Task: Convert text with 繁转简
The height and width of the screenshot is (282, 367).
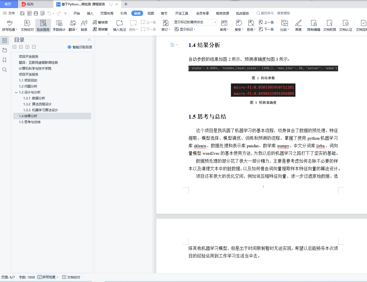Action: pyautogui.click(x=100, y=22)
